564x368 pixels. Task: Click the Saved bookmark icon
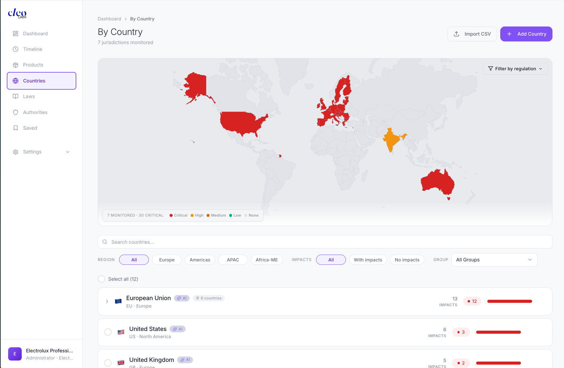[16, 128]
